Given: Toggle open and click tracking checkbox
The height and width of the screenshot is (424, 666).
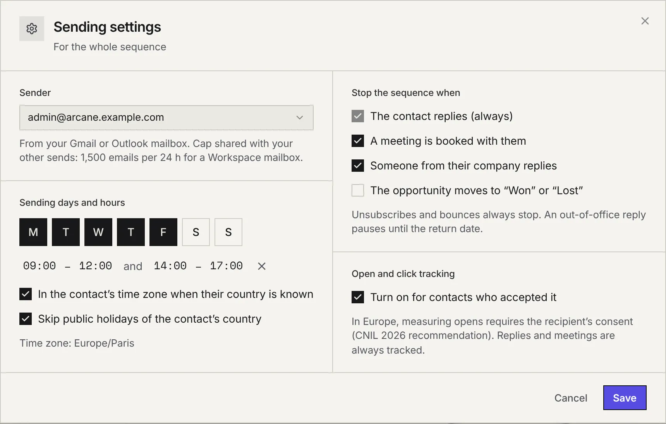Looking at the screenshot, I should point(358,297).
